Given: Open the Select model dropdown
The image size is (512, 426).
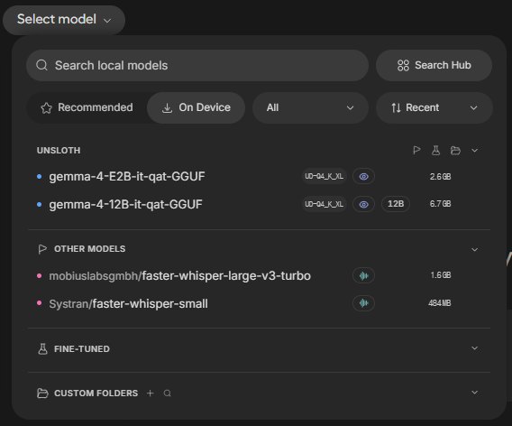Looking at the screenshot, I should pos(64,20).
